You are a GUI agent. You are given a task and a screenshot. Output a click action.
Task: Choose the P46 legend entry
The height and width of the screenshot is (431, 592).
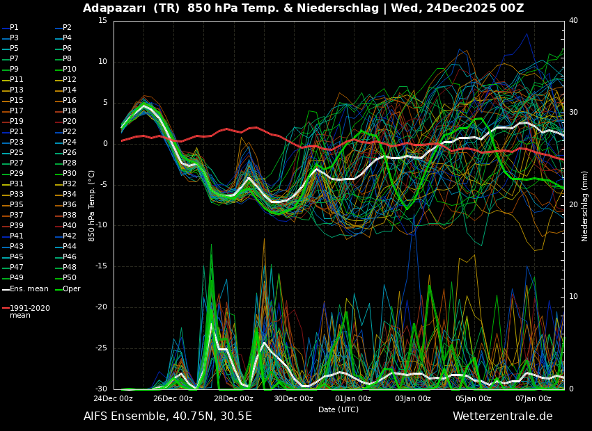coord(65,257)
